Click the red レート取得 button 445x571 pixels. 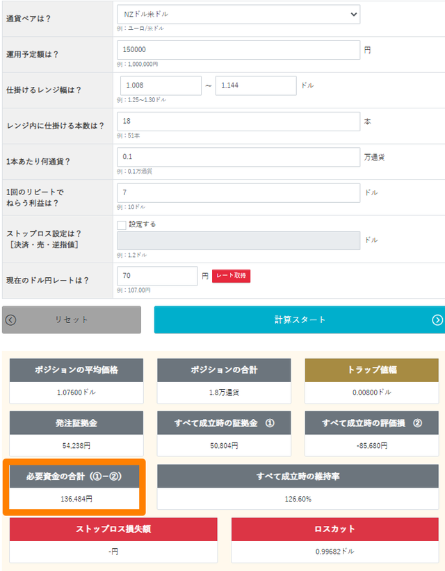pyautogui.click(x=231, y=276)
